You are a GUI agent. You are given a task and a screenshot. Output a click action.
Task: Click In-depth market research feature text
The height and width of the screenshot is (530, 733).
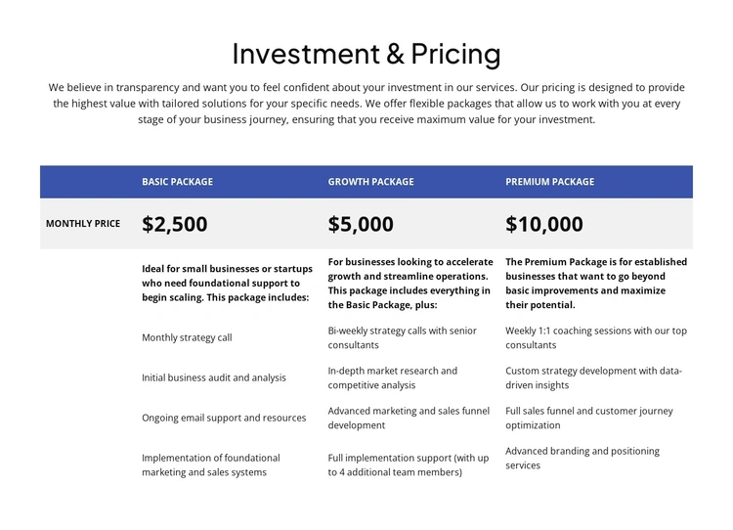(x=392, y=378)
